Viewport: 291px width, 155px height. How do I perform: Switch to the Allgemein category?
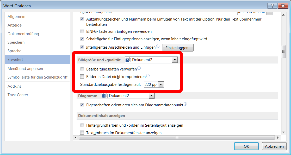click(16, 17)
